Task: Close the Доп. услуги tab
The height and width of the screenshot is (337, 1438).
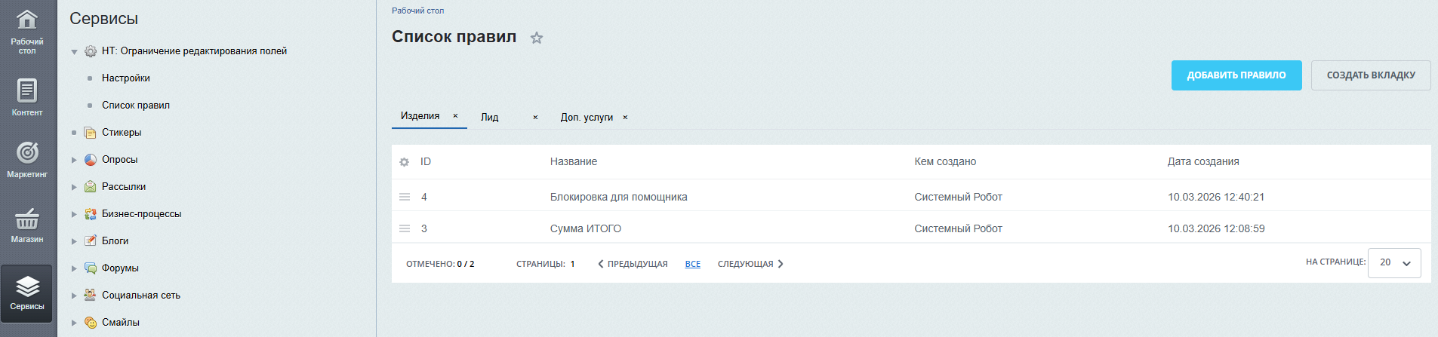Action: [x=625, y=118]
